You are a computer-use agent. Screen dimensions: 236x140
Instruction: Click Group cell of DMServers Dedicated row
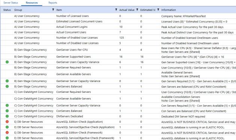(x=34, y=116)
